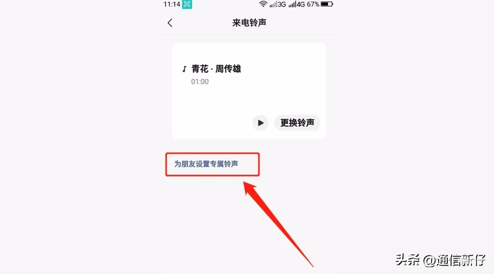Screen dimensions: 494x274
Task: Go back using the header arrow
Action: 170,23
